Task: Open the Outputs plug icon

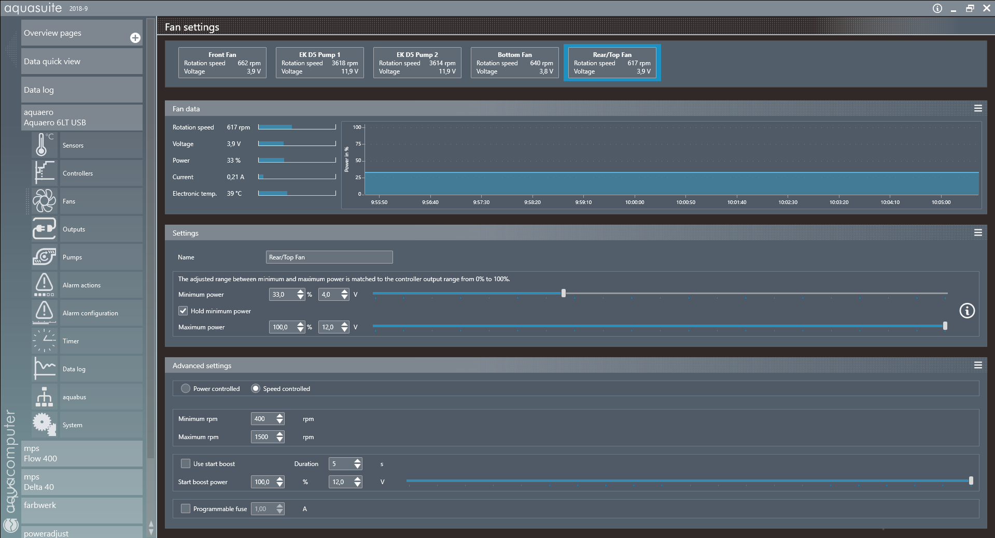Action: point(44,229)
